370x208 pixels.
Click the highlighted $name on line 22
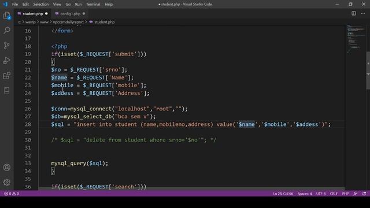point(59,77)
